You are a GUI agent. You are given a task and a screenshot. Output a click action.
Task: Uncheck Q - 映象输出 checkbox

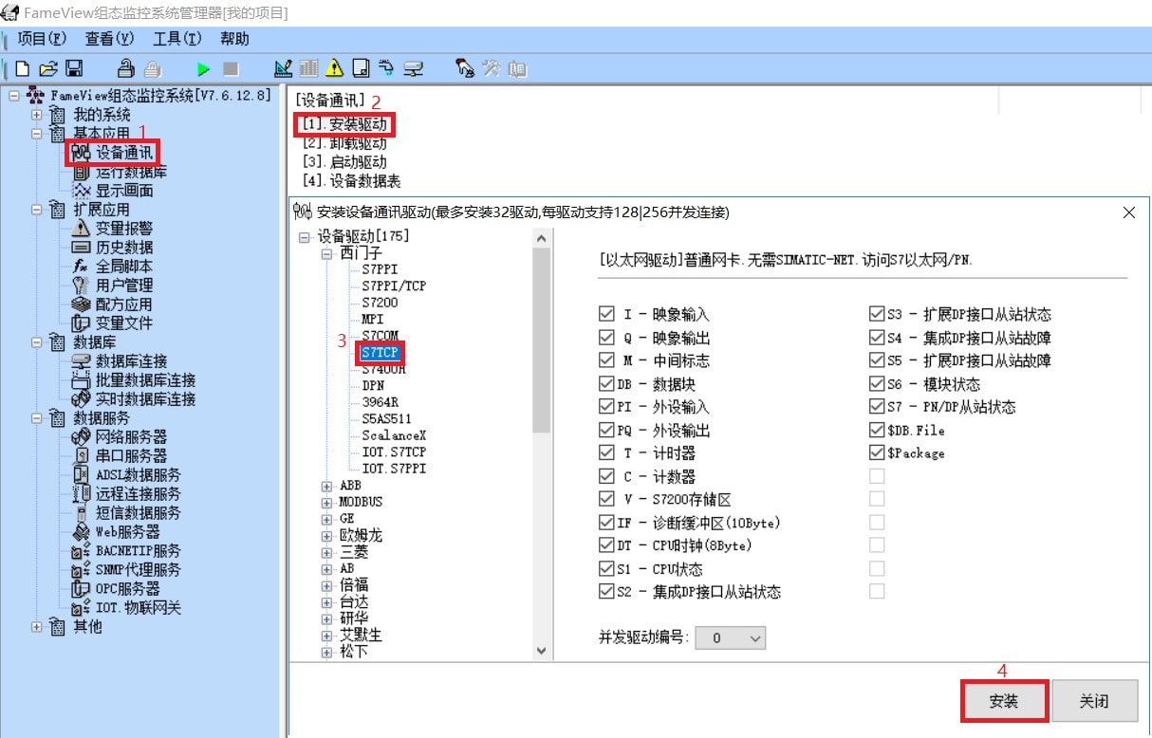(606, 338)
